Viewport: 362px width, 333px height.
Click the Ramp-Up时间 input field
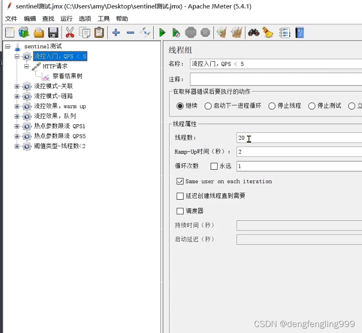[x=299, y=152]
